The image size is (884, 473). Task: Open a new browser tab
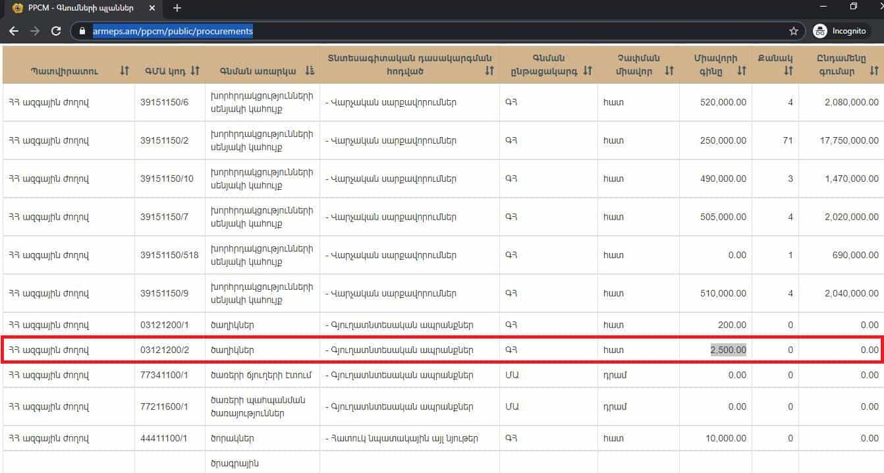point(177,8)
